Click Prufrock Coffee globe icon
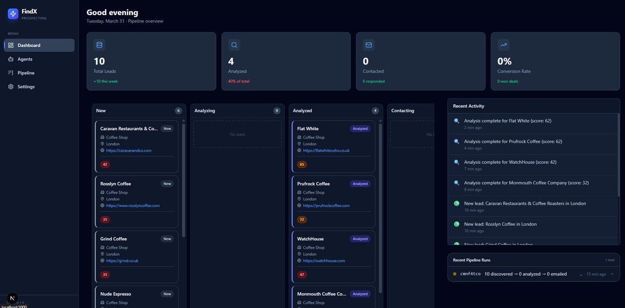Viewport: 625px width, 308px height. coord(299,206)
